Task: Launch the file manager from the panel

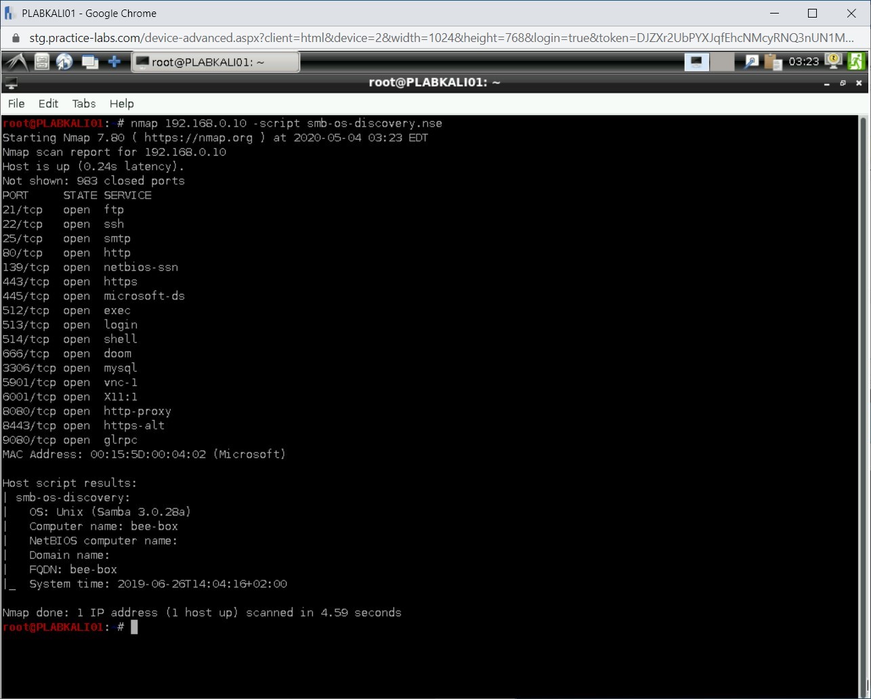Action: point(42,62)
